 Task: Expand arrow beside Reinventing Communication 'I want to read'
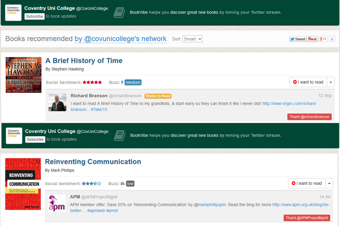pyautogui.click(x=329, y=183)
